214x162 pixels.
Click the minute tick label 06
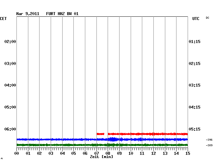click(x=85, y=153)
